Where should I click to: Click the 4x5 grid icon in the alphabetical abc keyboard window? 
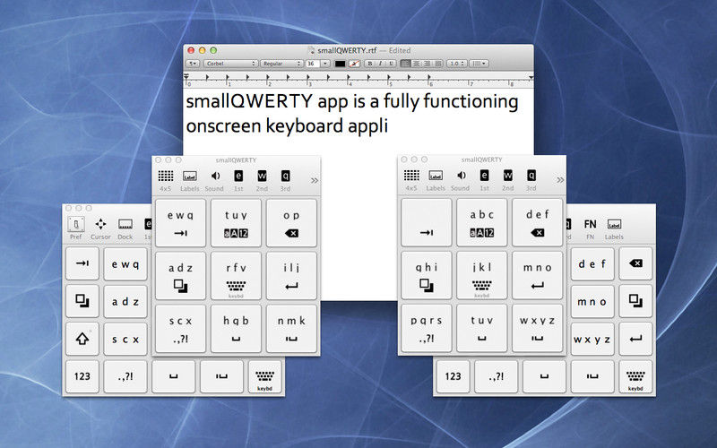pyautogui.click(x=411, y=176)
